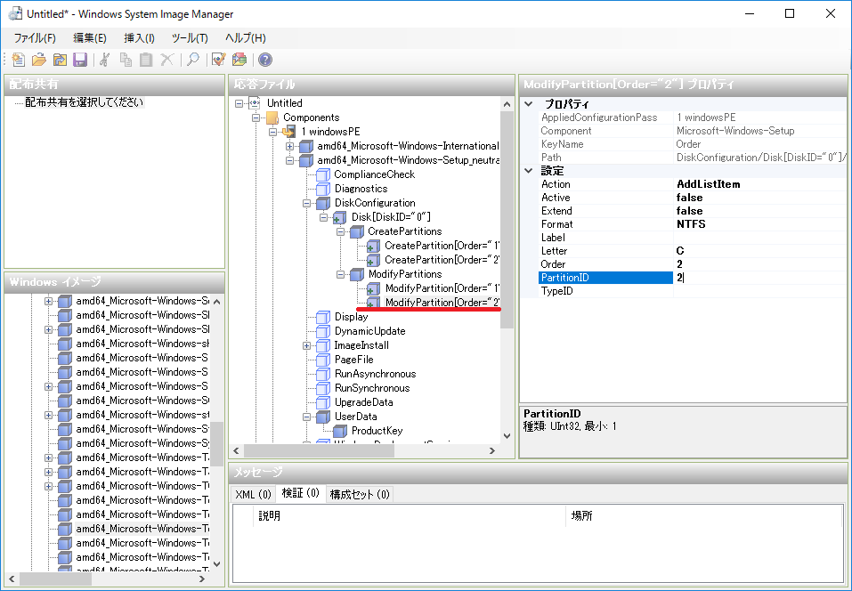Paste using the toolbar clipboard icon
Screen dimensions: 852x591
click(146, 60)
